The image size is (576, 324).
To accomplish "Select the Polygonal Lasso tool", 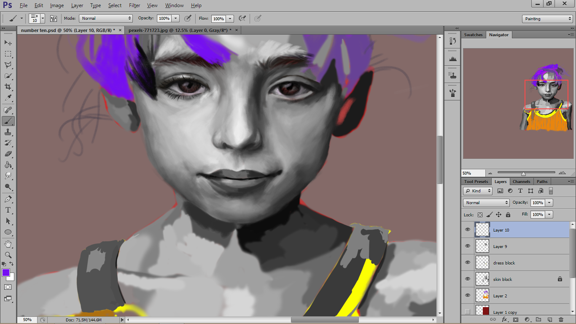I will click(x=8, y=65).
